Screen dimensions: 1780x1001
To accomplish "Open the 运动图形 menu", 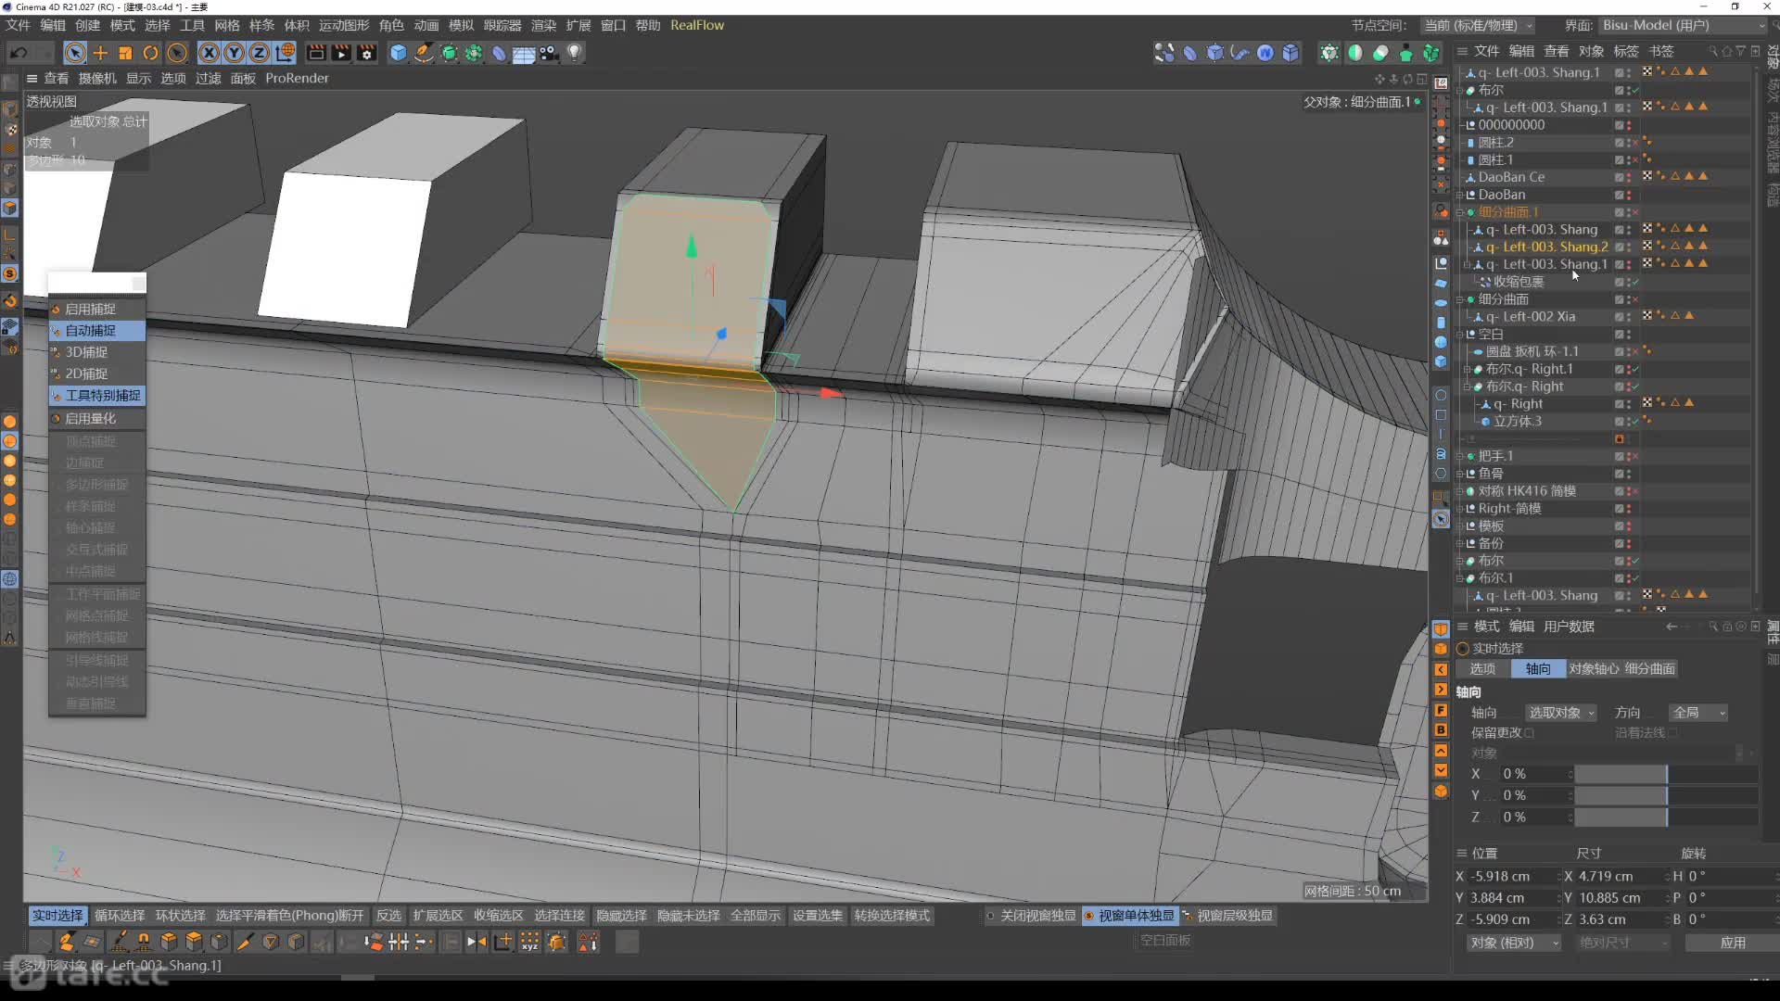I will (x=344, y=25).
